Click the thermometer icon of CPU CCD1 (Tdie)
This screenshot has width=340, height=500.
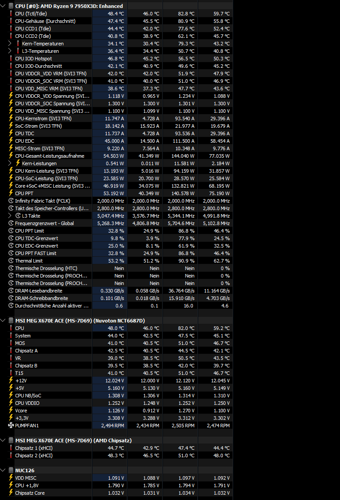pyautogui.click(x=11, y=28)
